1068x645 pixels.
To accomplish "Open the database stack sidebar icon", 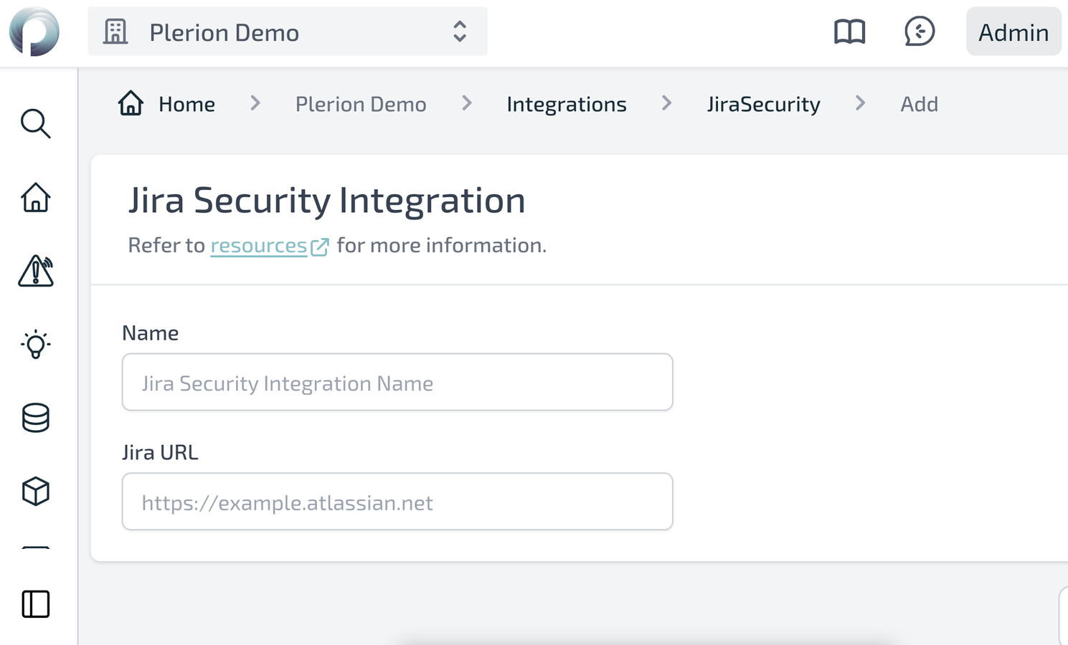I will pyautogui.click(x=35, y=418).
